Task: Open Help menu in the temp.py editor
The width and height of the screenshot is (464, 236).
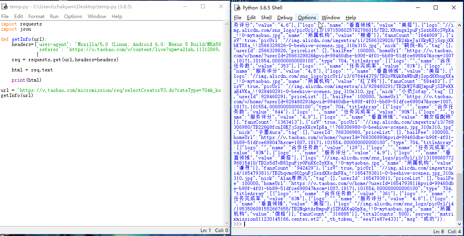Action: [117, 16]
